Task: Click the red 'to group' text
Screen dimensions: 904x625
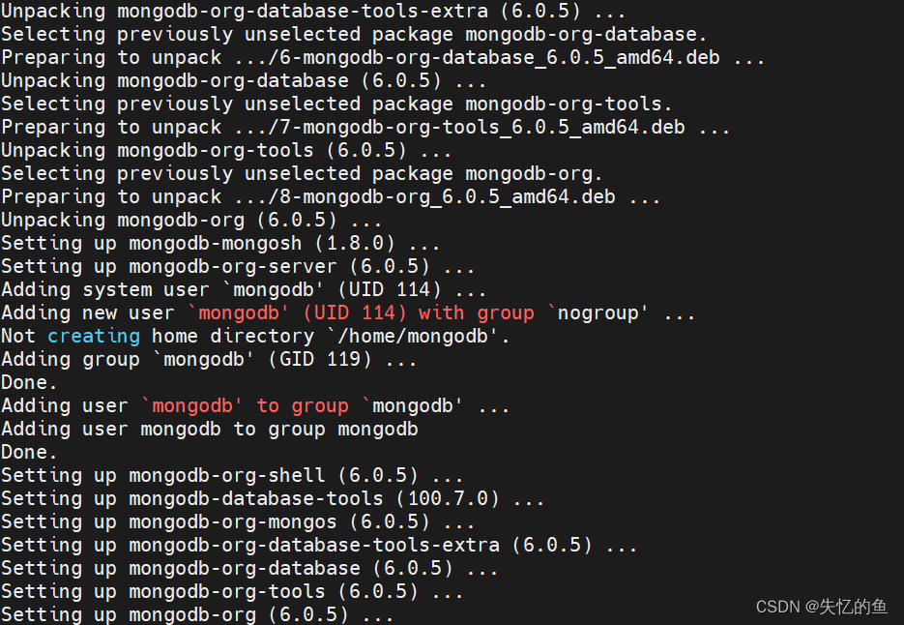Action: pyautogui.click(x=303, y=405)
